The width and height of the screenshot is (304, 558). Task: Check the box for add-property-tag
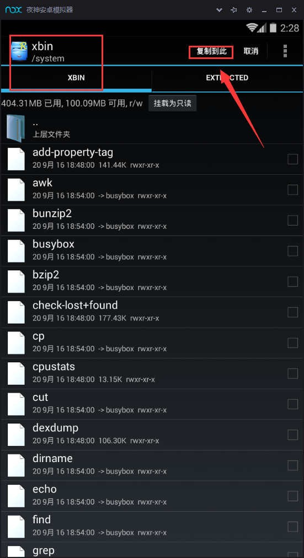pyautogui.click(x=292, y=159)
